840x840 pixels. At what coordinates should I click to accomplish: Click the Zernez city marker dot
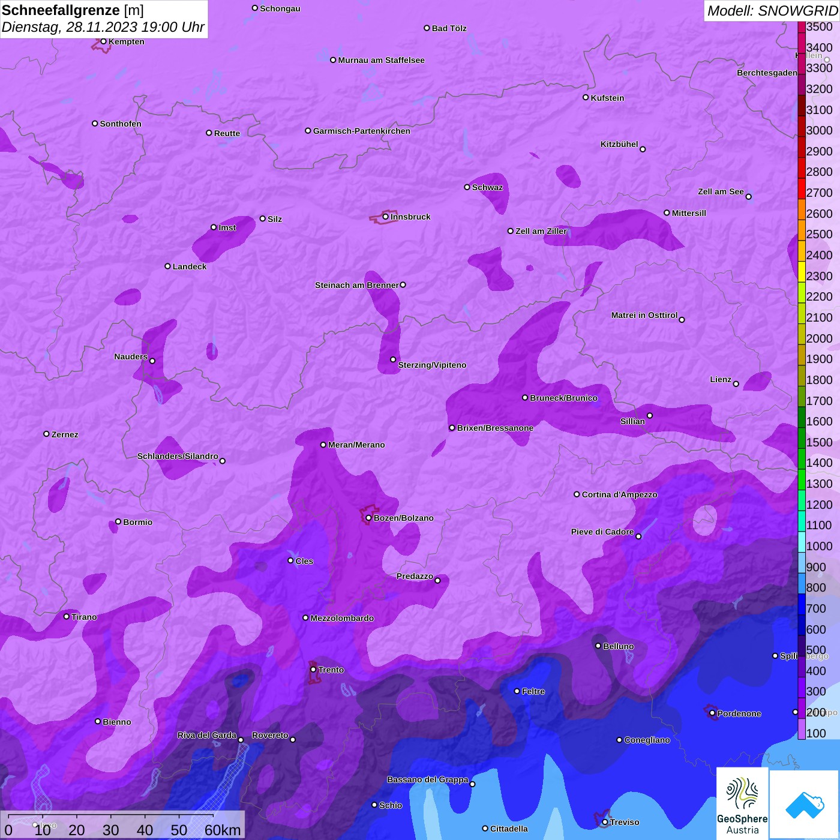(47, 434)
